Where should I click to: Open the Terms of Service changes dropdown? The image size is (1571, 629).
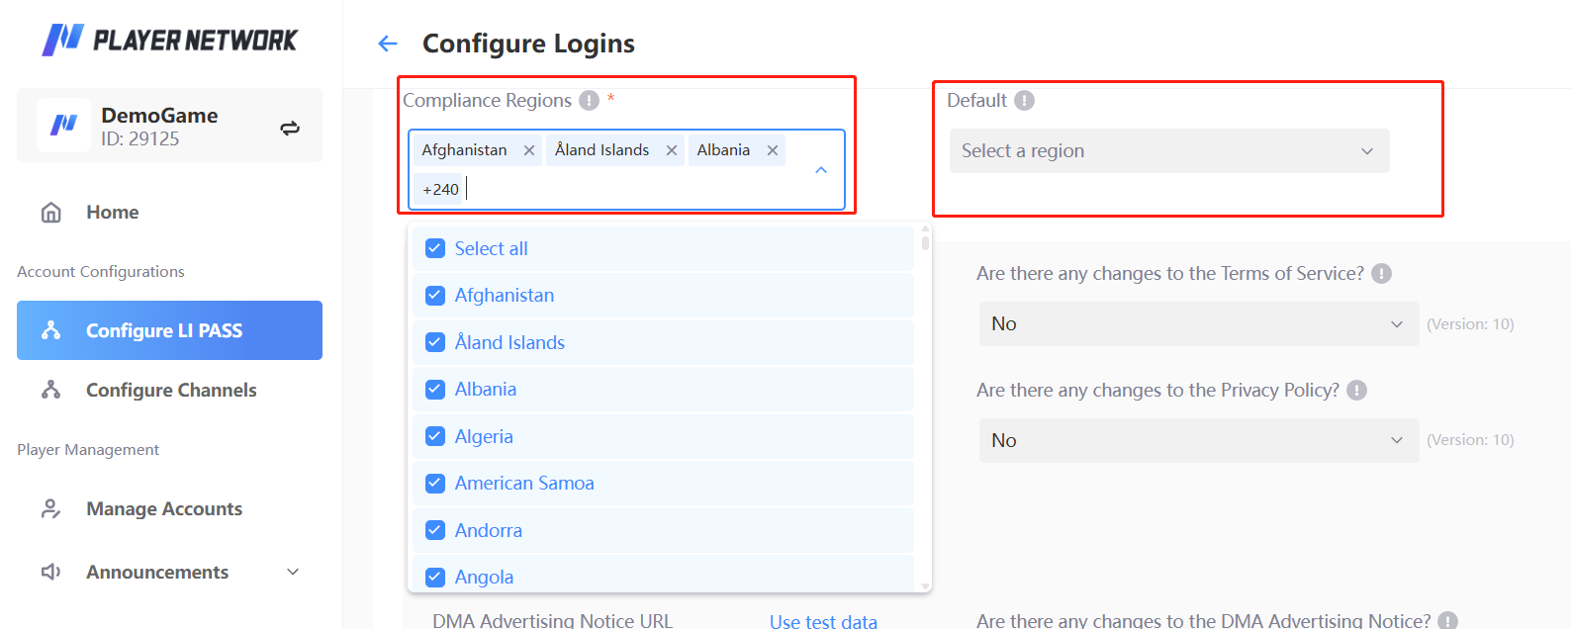(1198, 324)
